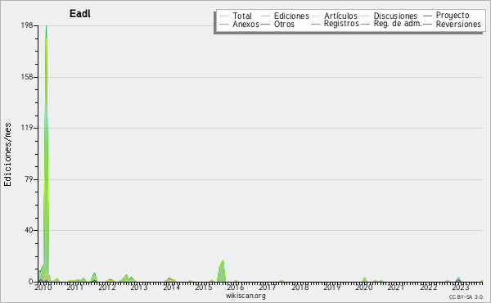The width and height of the screenshot is (491, 303).
Task: Click the 2017 x-axis label
Action: pyautogui.click(x=268, y=287)
